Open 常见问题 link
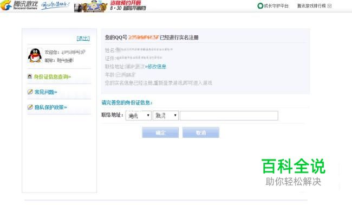352x205 pixels. pyautogui.click(x=46, y=92)
